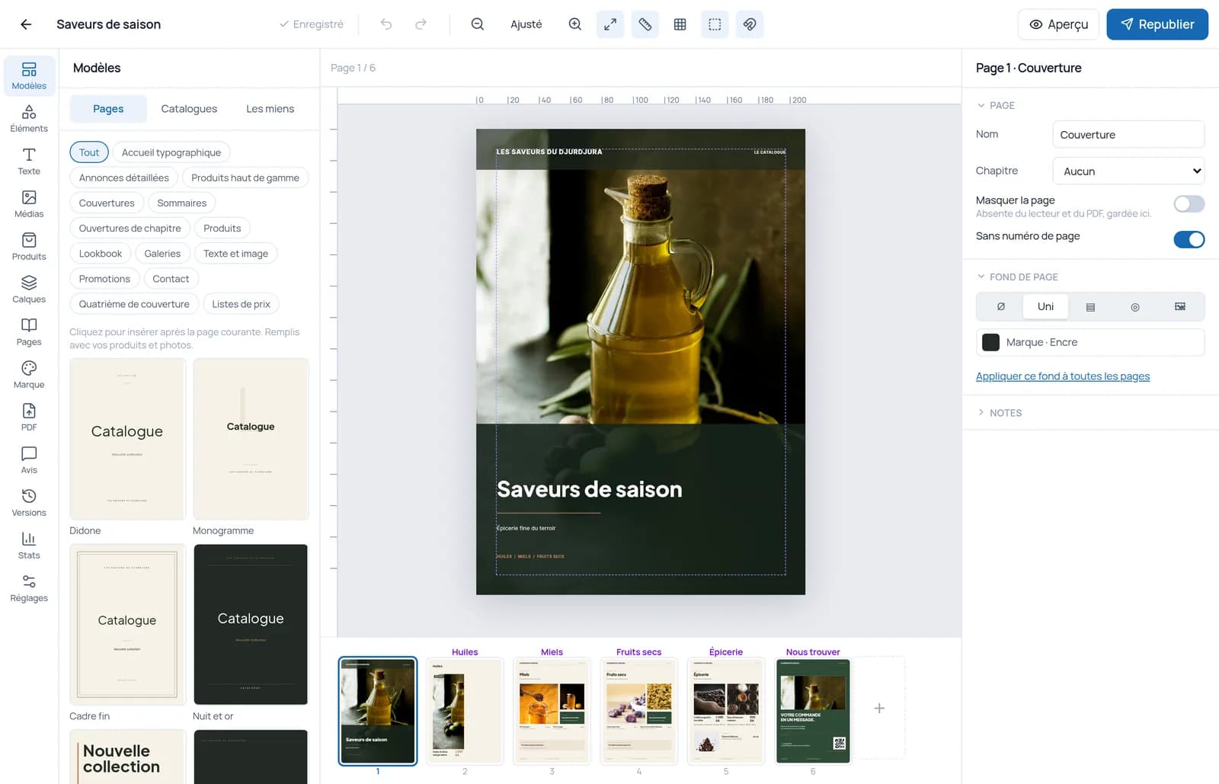This screenshot has height=784, width=1219.
Task: Open the Chapitre dropdown showing Aucun
Action: click(x=1128, y=171)
